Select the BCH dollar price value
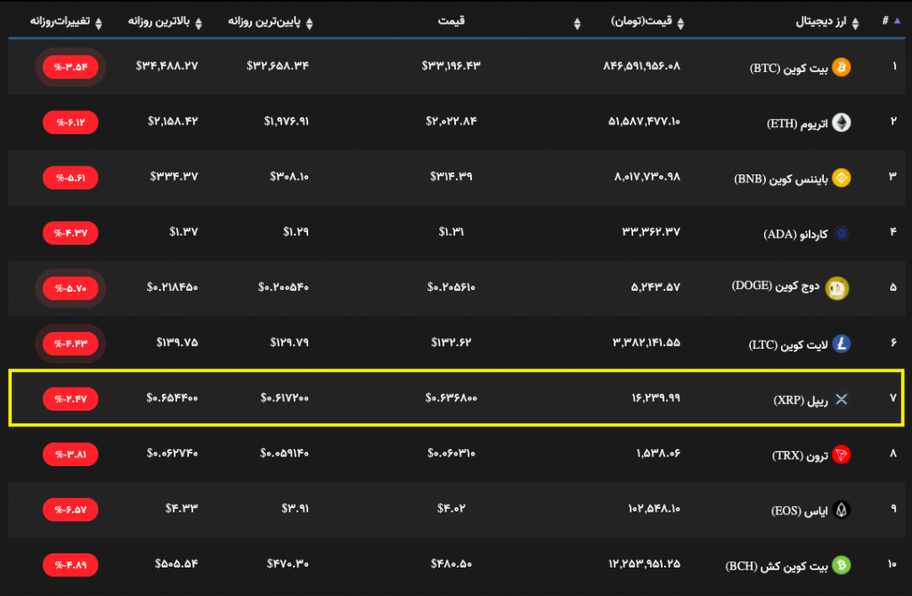The image size is (912, 596). point(452,563)
